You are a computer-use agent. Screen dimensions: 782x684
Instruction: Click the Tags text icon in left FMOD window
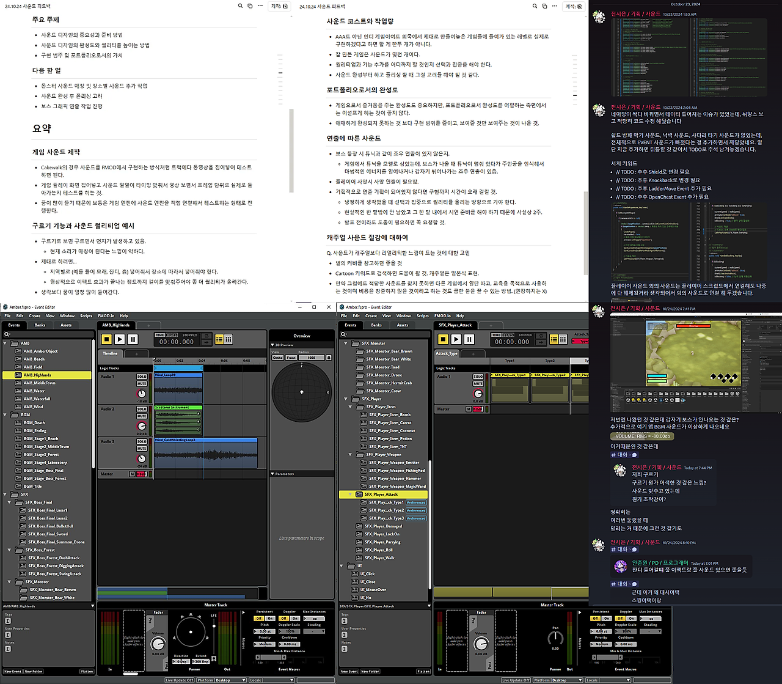[8, 620]
